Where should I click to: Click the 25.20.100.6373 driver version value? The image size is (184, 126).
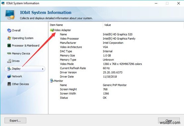(113, 72)
